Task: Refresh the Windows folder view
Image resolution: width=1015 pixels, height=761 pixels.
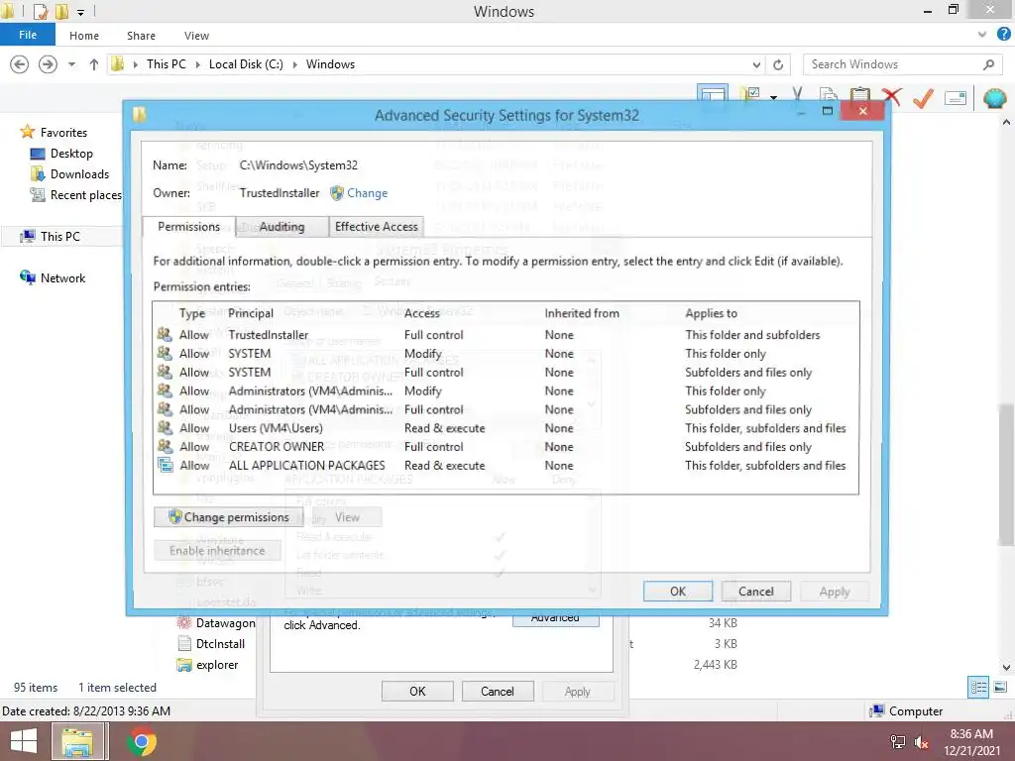Action: [x=778, y=64]
